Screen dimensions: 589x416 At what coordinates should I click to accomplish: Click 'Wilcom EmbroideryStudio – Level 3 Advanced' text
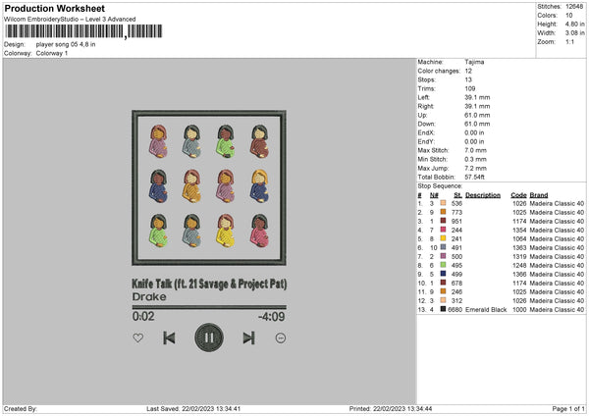point(70,20)
